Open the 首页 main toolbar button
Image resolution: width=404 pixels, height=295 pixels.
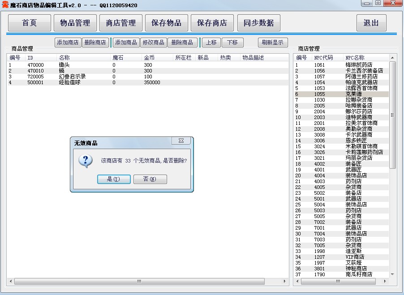(x=30, y=23)
